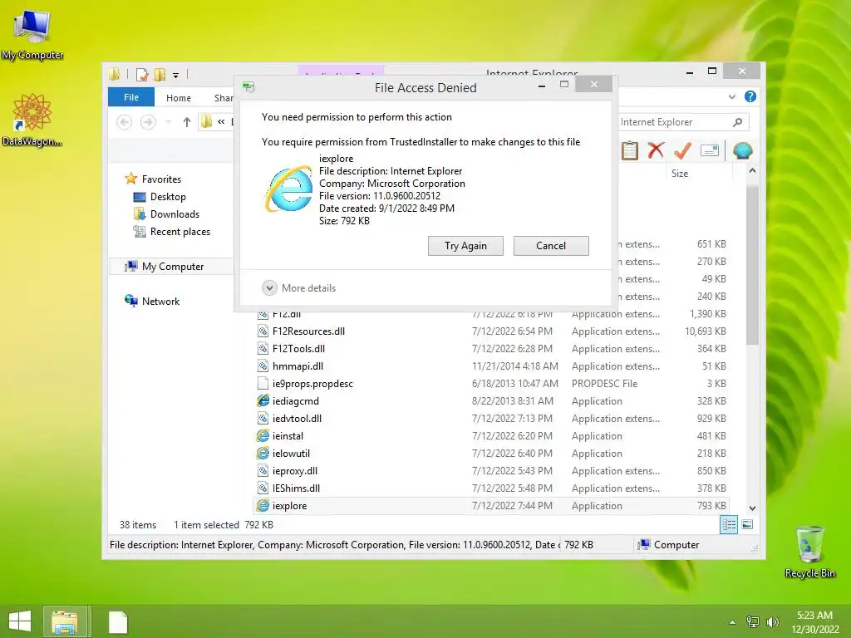Screen dimensions: 851x638
Task: Click File Explorer taskbar button
Action: (x=65, y=621)
